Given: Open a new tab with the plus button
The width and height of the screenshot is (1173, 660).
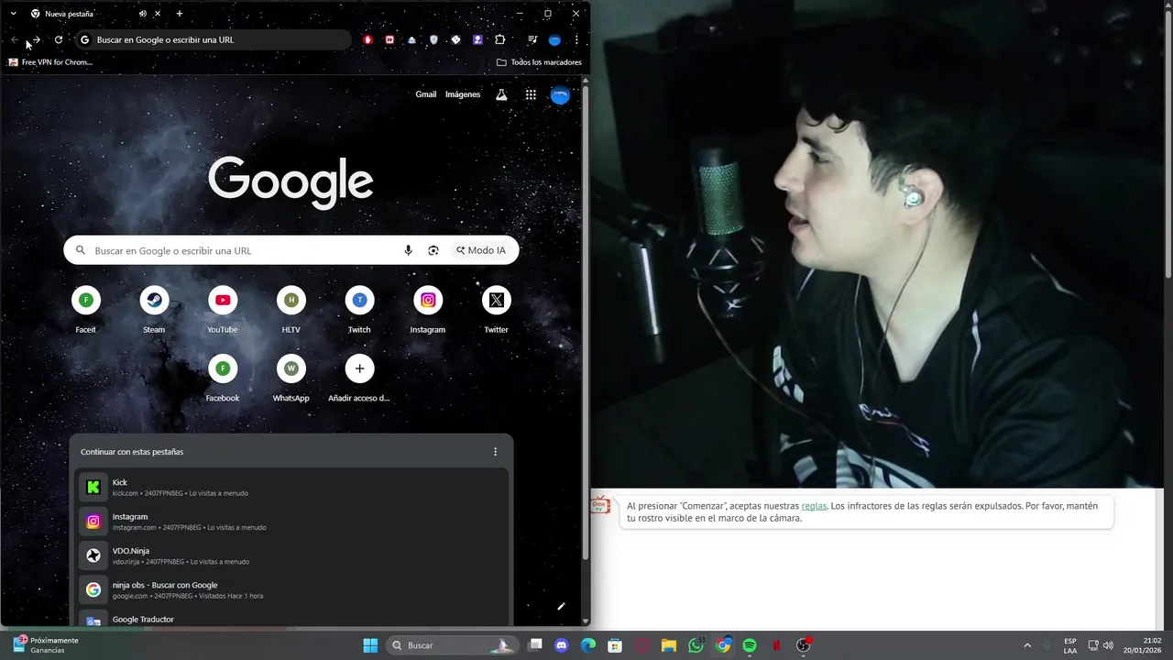Looking at the screenshot, I should (x=180, y=14).
